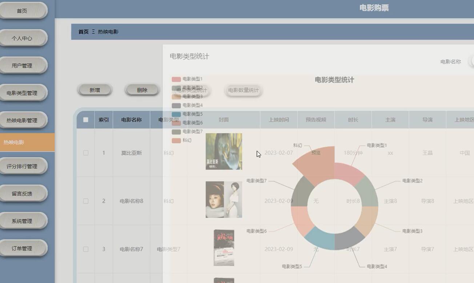
Task: Toggle legend swatch for 电影类型6
Action: click(x=176, y=123)
